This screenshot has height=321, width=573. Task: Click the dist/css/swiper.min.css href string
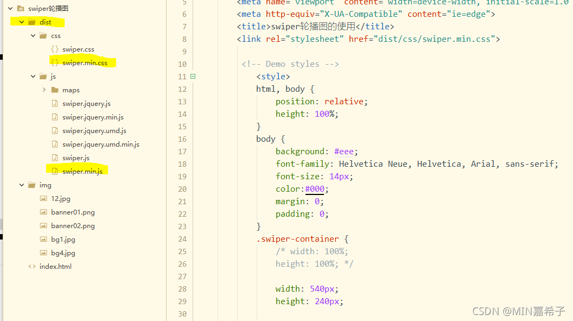coord(434,39)
